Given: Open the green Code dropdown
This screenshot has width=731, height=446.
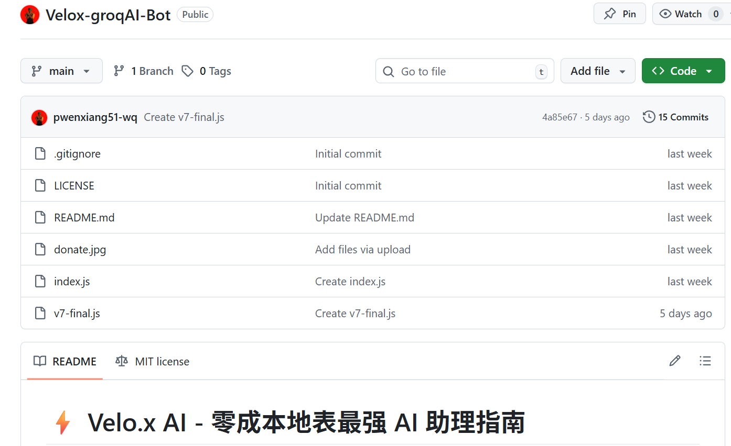Looking at the screenshot, I should [x=683, y=70].
